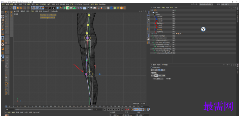Add a Cube primitive object
The image size is (239, 116).
[58, 8]
